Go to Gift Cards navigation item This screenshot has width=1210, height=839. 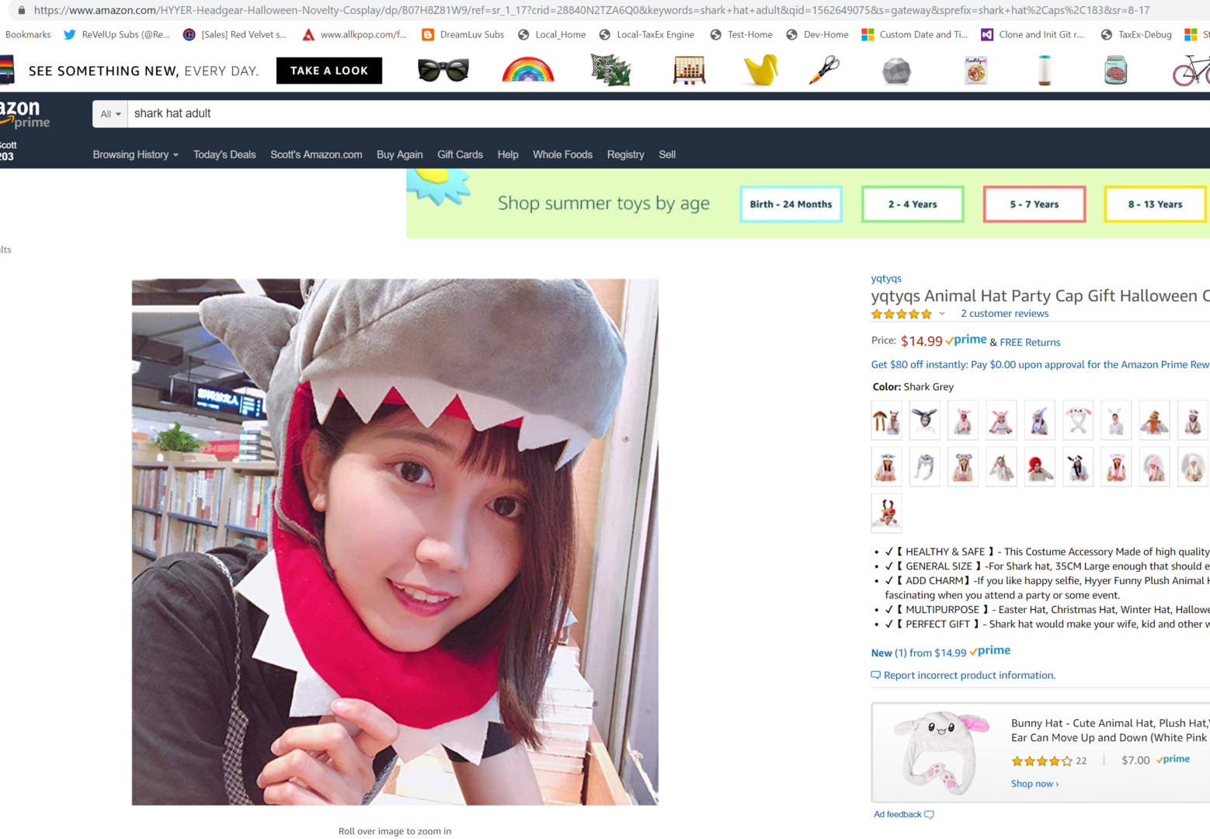pos(460,155)
